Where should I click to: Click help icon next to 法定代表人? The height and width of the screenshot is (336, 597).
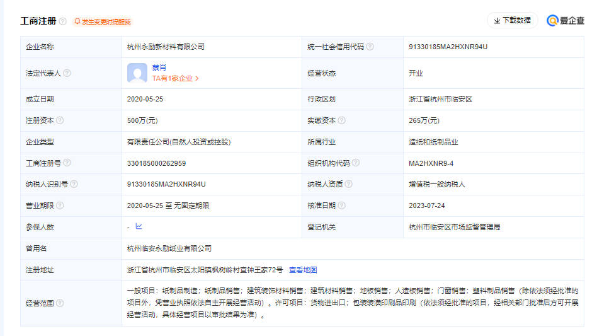coord(67,72)
